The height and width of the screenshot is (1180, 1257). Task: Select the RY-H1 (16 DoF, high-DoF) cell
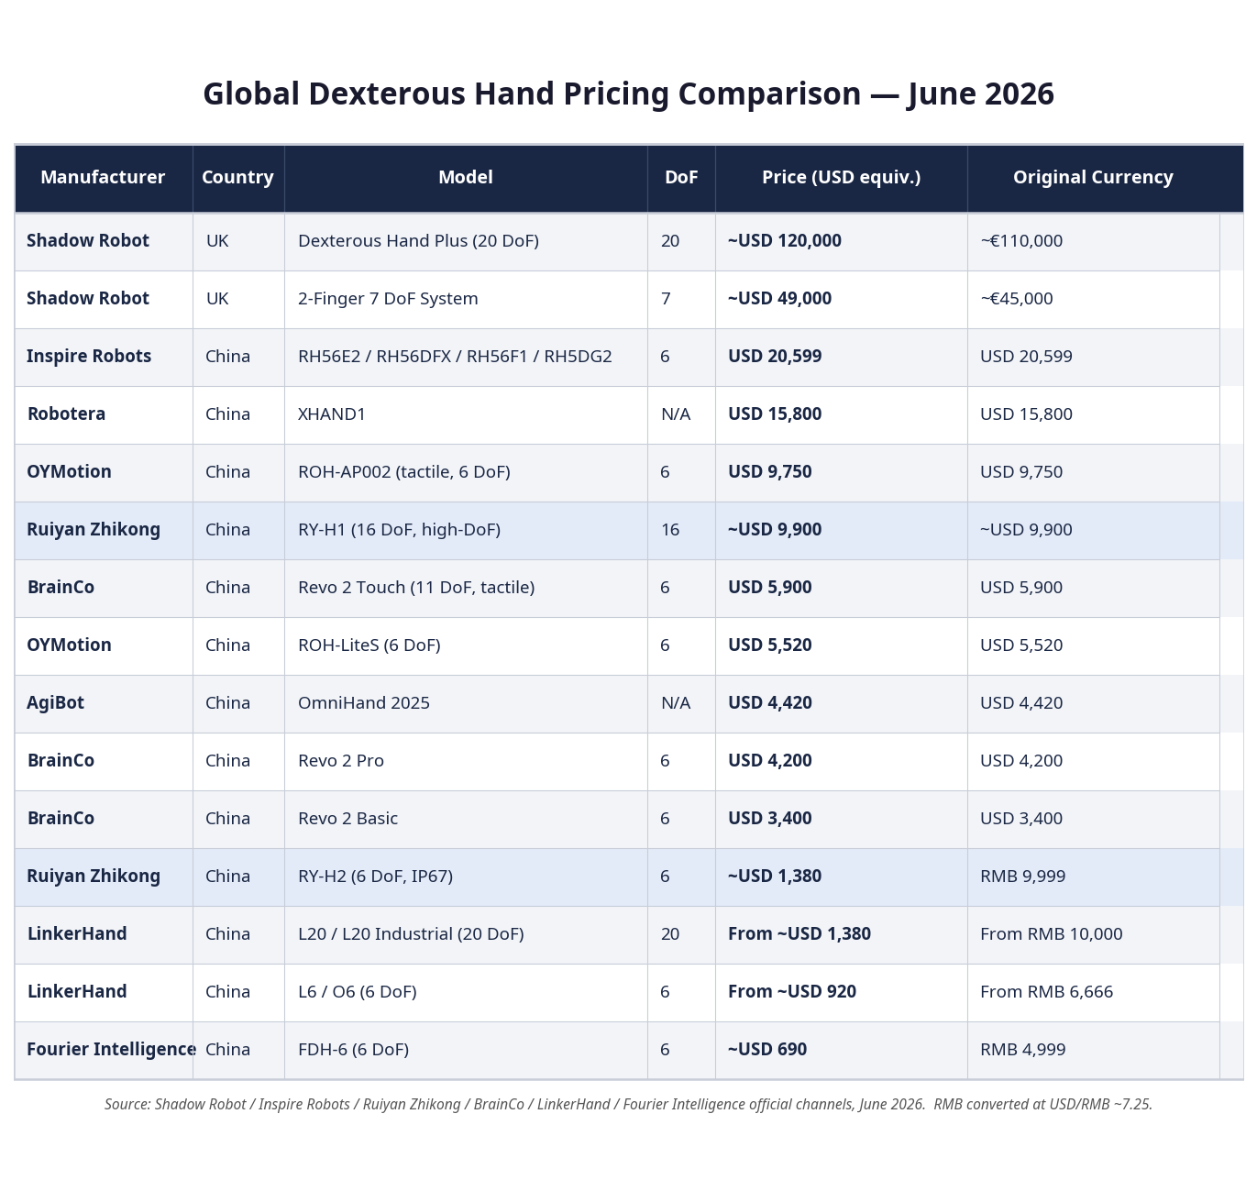pyautogui.click(x=466, y=530)
